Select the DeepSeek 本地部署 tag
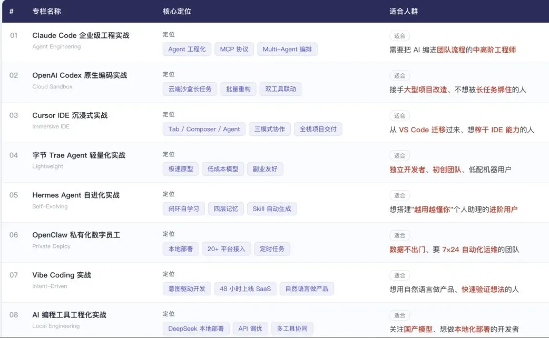 [196, 329]
